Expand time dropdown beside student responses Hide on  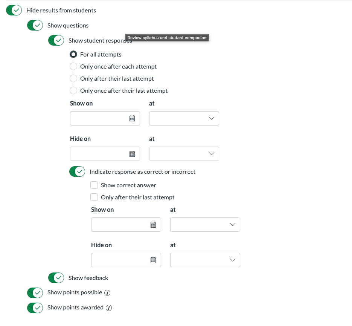[184, 154]
